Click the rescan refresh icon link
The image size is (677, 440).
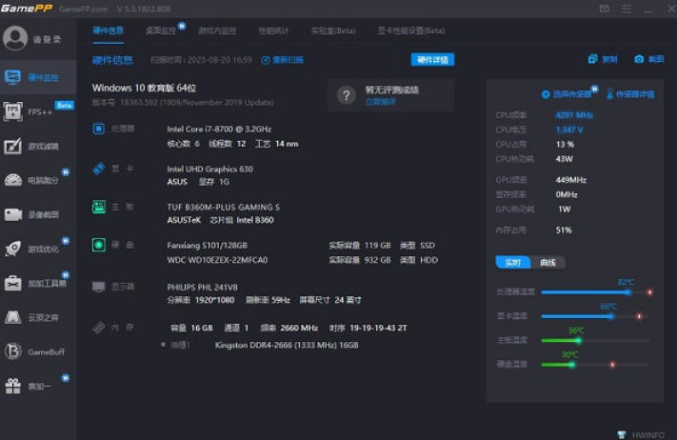(x=282, y=60)
